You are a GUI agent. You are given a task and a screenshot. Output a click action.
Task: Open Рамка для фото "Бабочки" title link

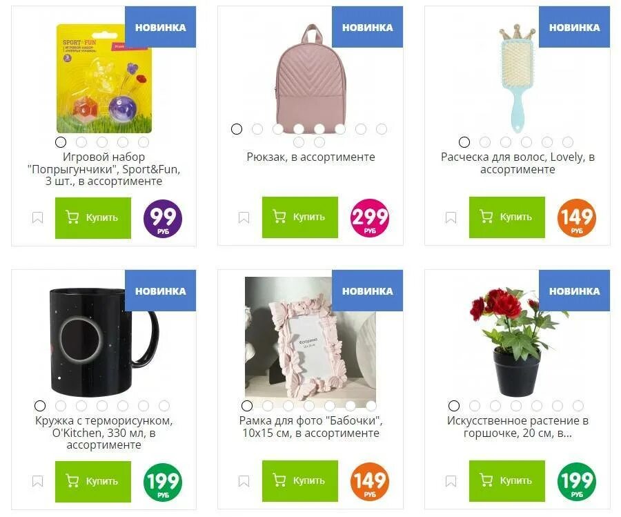pos(311,427)
